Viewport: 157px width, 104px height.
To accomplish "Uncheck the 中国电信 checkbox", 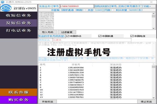I will pos(132,36).
